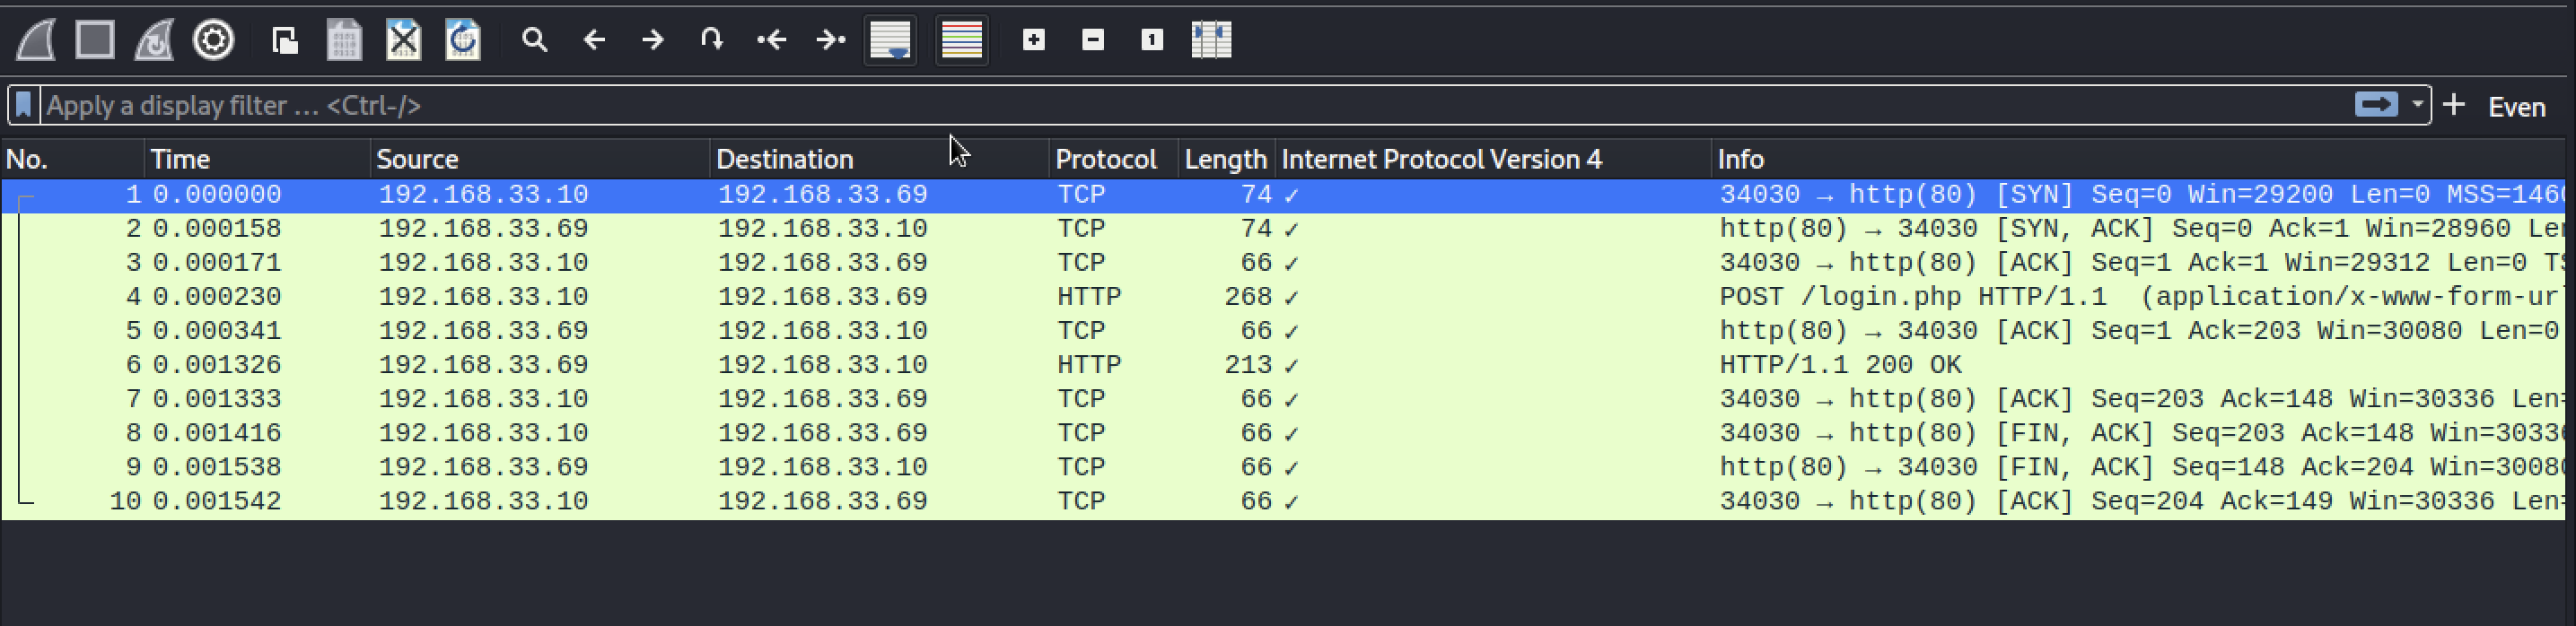Open a capture file
2576x626 pixels.
pos(285,40)
